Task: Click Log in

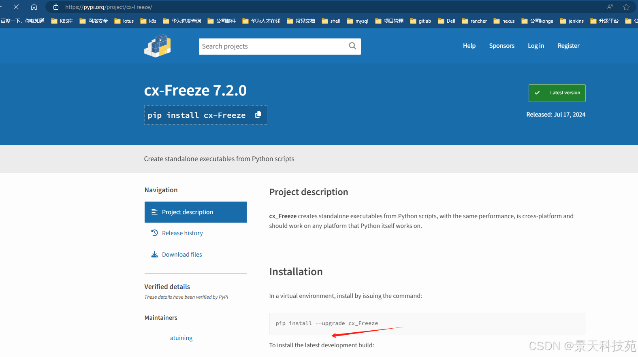Action: (536, 46)
